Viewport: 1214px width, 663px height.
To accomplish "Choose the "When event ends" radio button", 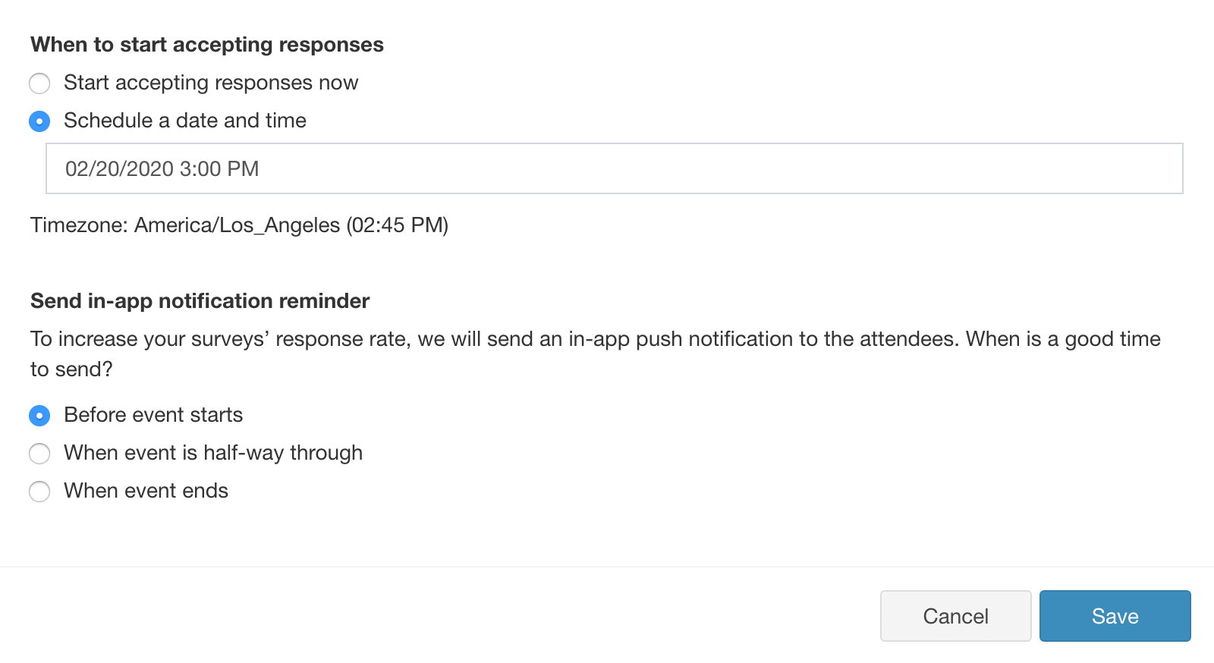I will click(x=39, y=492).
